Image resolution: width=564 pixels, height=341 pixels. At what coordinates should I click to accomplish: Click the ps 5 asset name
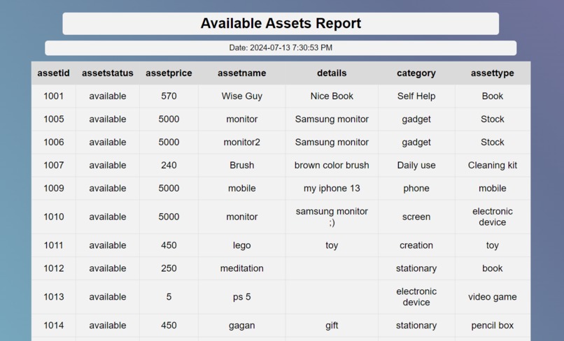241,297
